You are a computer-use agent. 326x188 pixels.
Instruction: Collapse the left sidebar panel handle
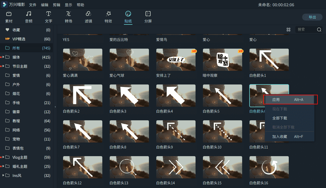click(55, 107)
